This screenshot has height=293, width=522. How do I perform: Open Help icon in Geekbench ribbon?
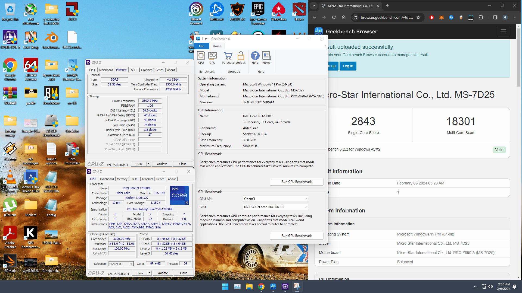click(x=255, y=58)
